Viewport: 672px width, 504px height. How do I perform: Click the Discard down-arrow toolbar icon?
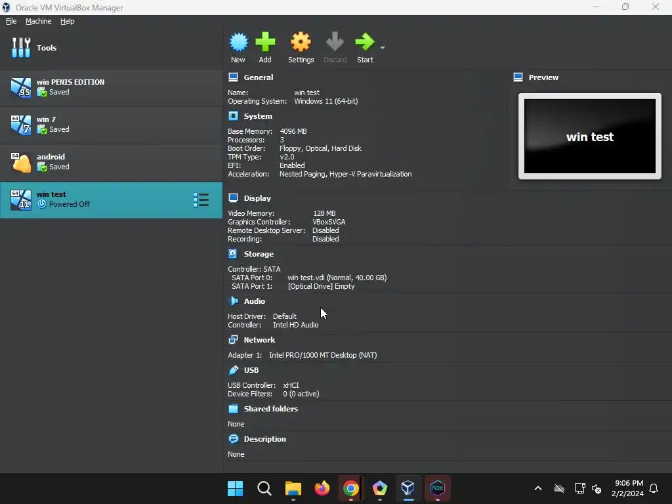(x=335, y=42)
